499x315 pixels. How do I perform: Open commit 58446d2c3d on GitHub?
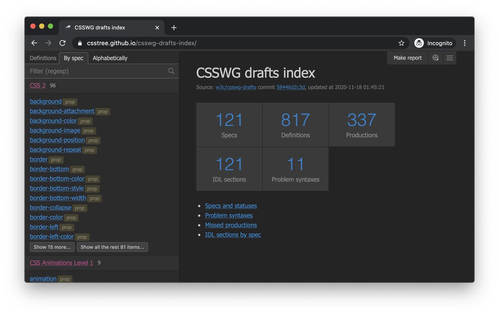(291, 87)
